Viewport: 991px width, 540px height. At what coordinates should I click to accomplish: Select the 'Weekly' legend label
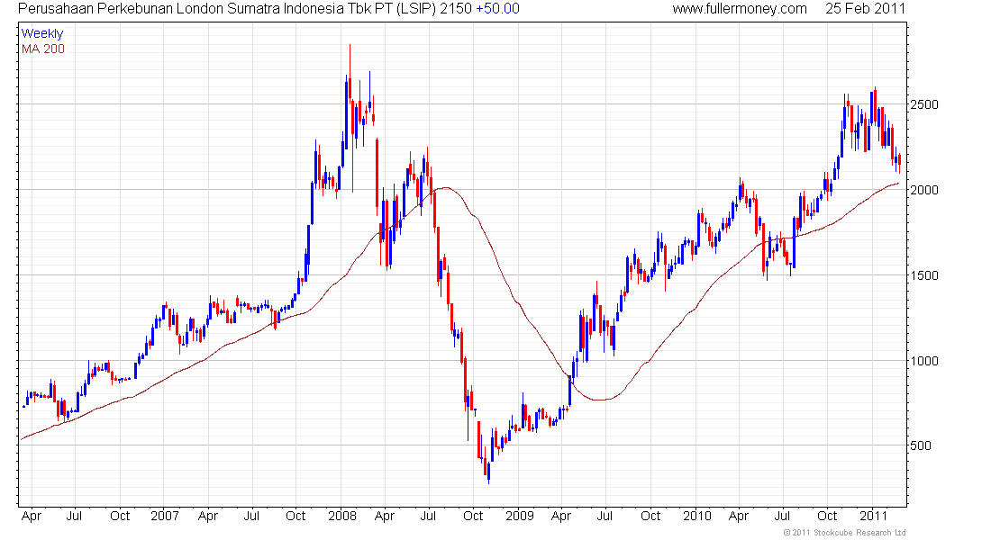pyautogui.click(x=42, y=33)
